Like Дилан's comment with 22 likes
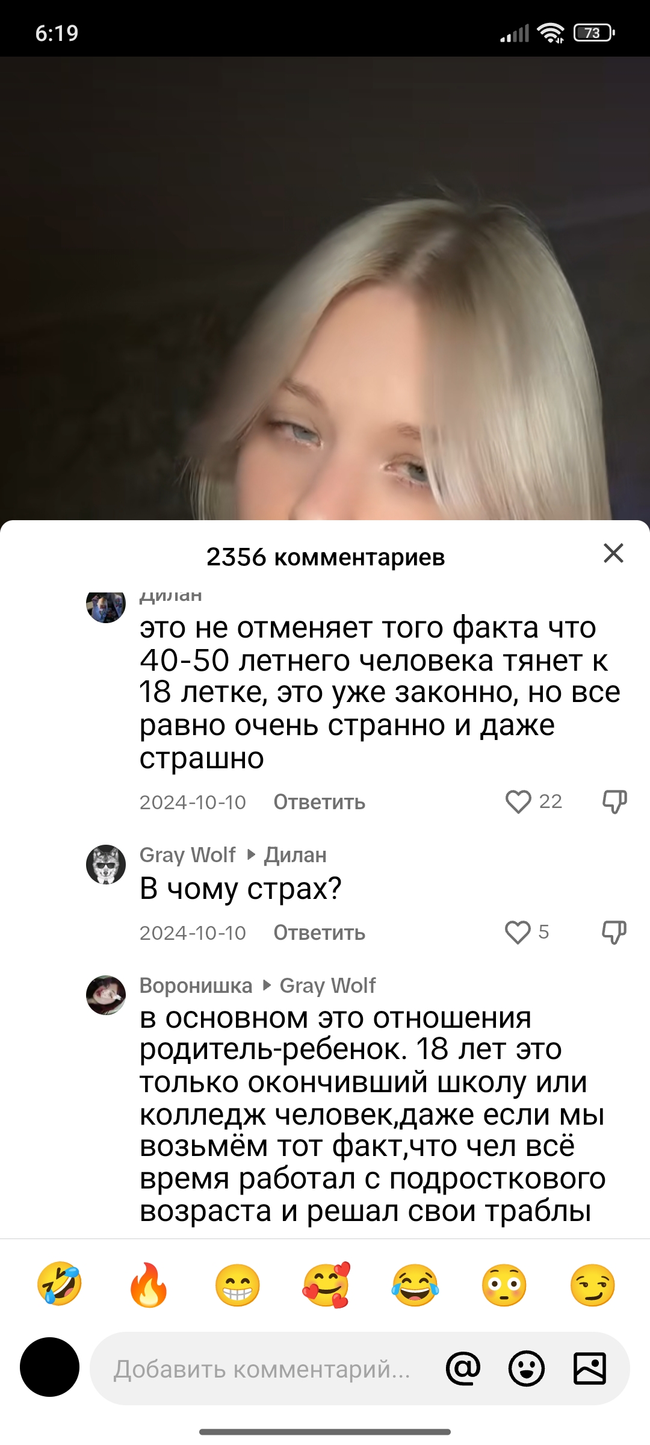Viewport: 650px width, 1445px height. tap(518, 801)
